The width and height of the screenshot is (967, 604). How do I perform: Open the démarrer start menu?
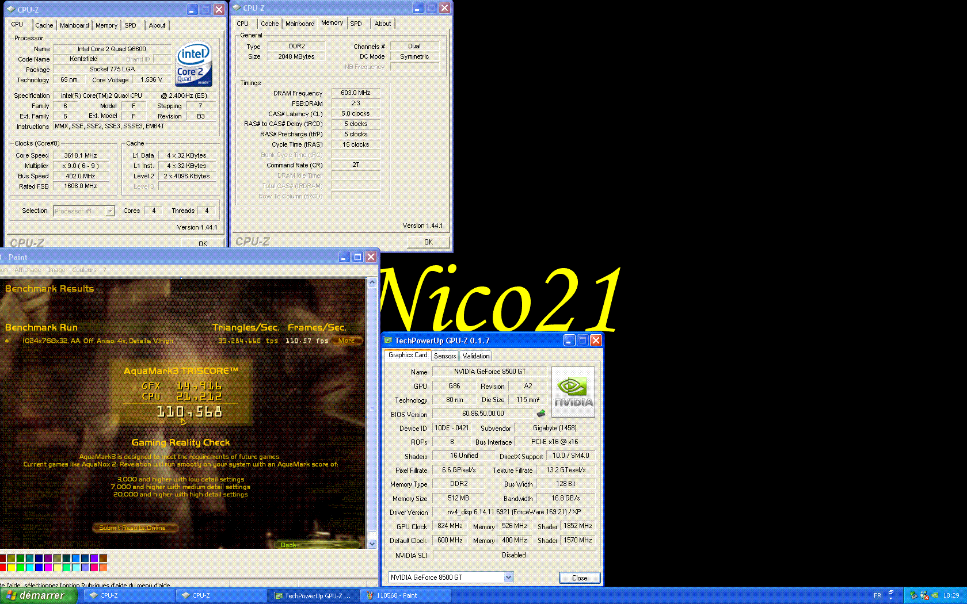38,595
